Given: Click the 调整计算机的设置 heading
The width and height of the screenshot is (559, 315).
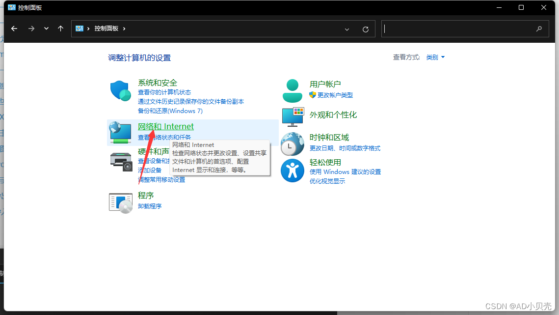Looking at the screenshot, I should [139, 58].
